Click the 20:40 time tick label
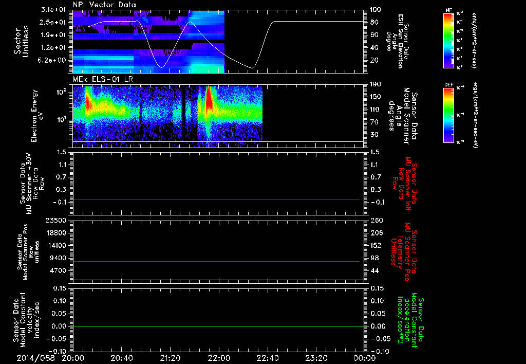 pyautogui.click(x=121, y=358)
